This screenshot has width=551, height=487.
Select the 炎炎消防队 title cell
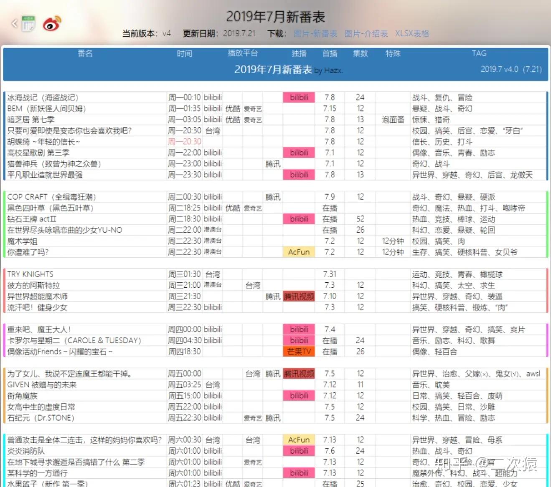(26, 451)
